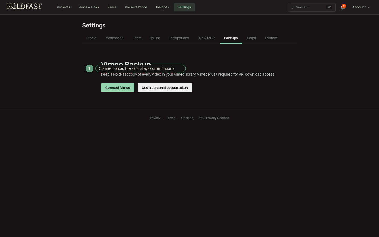
Task: Click the search magnifier icon
Action: (x=292, y=8)
